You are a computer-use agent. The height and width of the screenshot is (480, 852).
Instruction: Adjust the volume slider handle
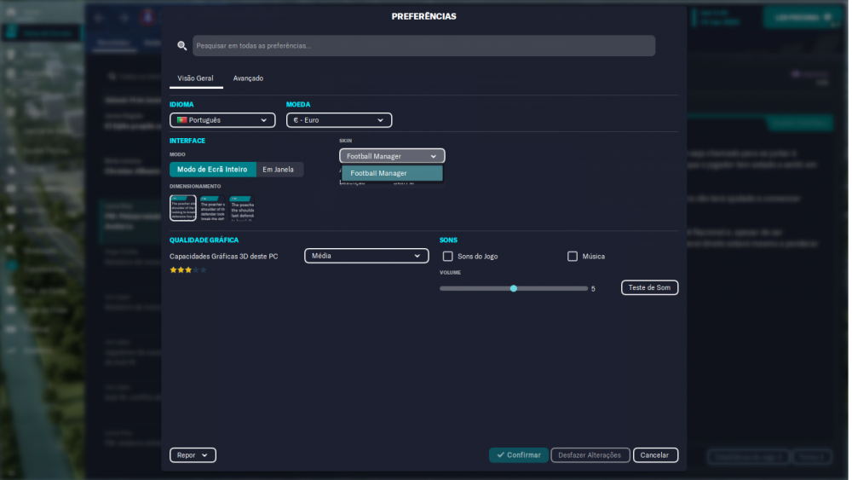[x=514, y=289]
